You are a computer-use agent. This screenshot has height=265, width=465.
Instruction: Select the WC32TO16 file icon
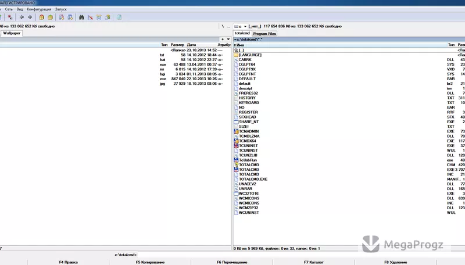click(x=236, y=194)
